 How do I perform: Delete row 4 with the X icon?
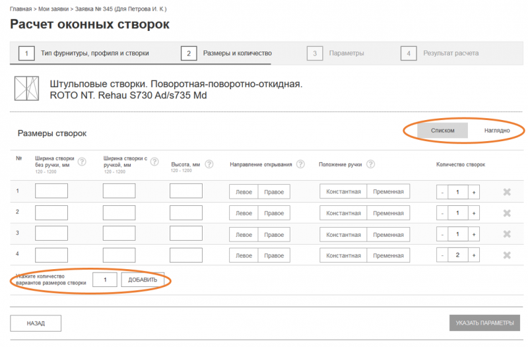[507, 255]
